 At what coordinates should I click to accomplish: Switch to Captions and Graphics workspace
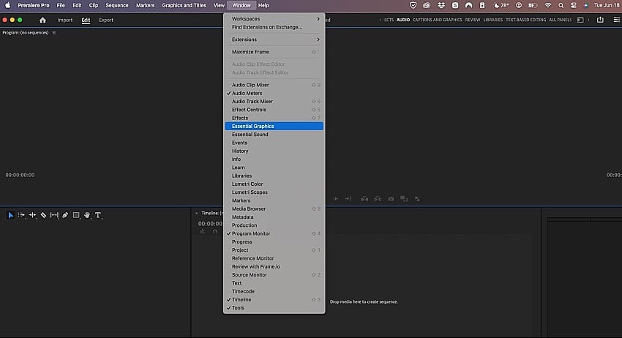pos(437,20)
